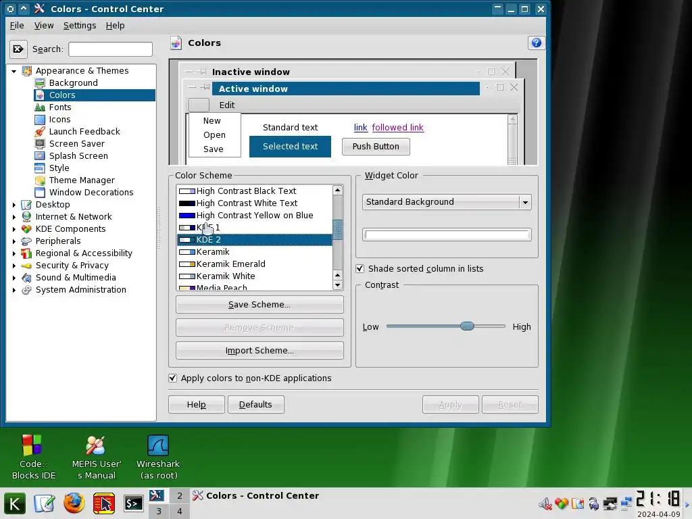
Task: Select the Keramik Emerald scheme
Action: coord(255,264)
